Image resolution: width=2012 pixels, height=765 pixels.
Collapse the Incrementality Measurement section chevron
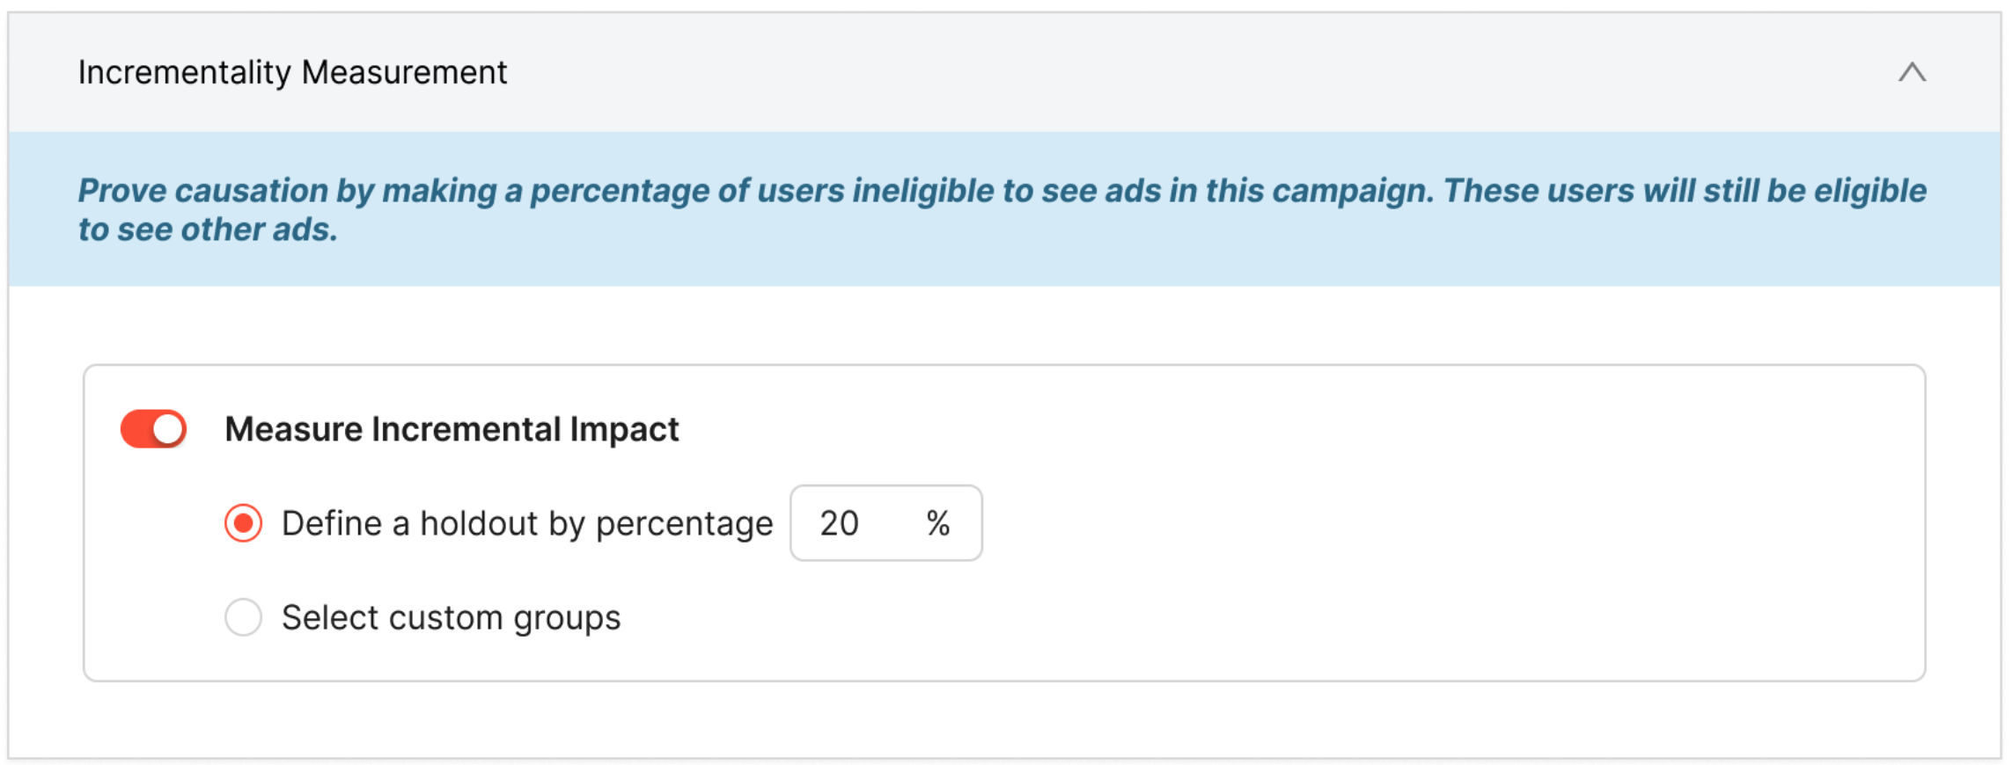coord(1911,72)
